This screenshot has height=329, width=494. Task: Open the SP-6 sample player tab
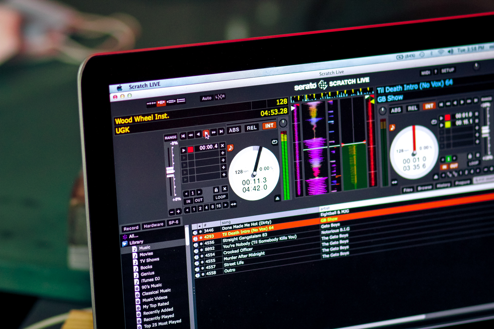[173, 222]
